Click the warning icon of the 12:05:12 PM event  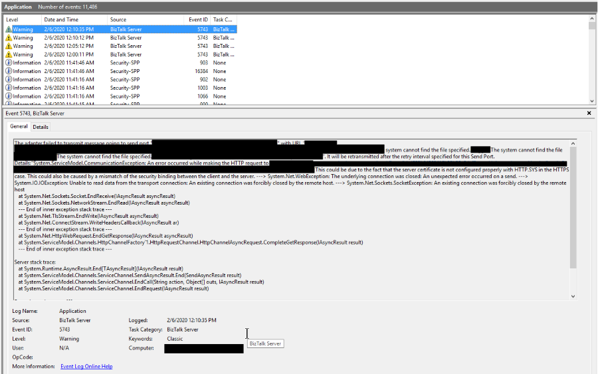tap(9, 47)
